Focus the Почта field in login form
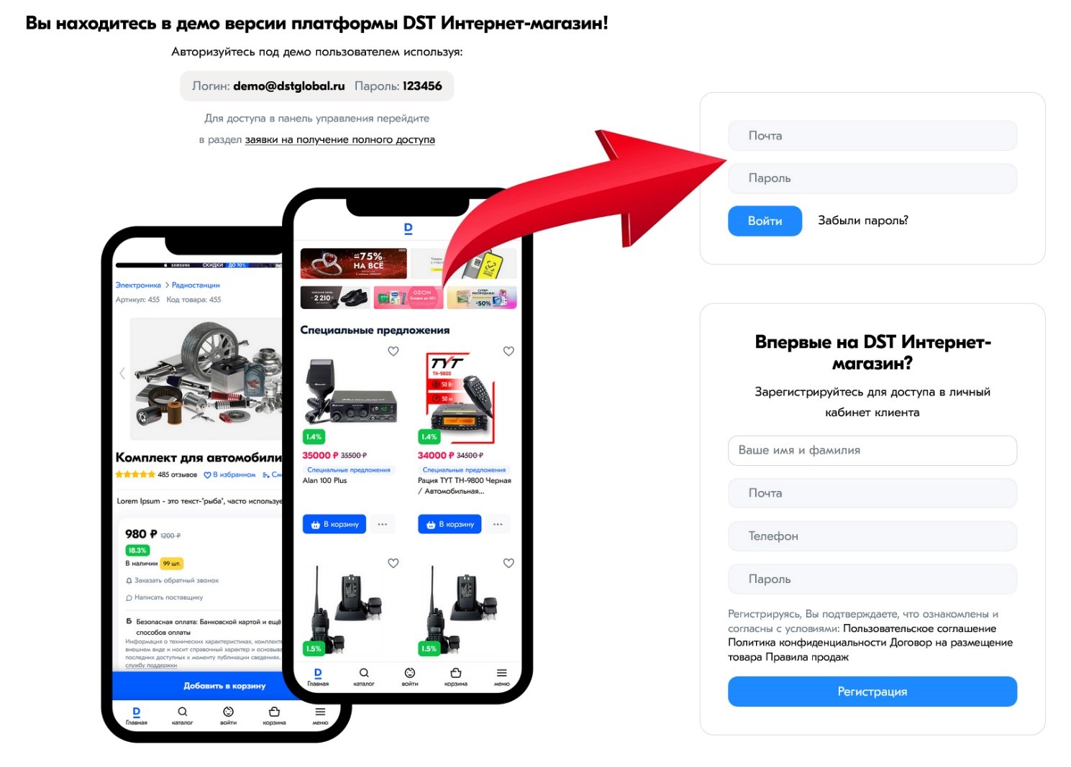1071x767 pixels. pos(872,136)
